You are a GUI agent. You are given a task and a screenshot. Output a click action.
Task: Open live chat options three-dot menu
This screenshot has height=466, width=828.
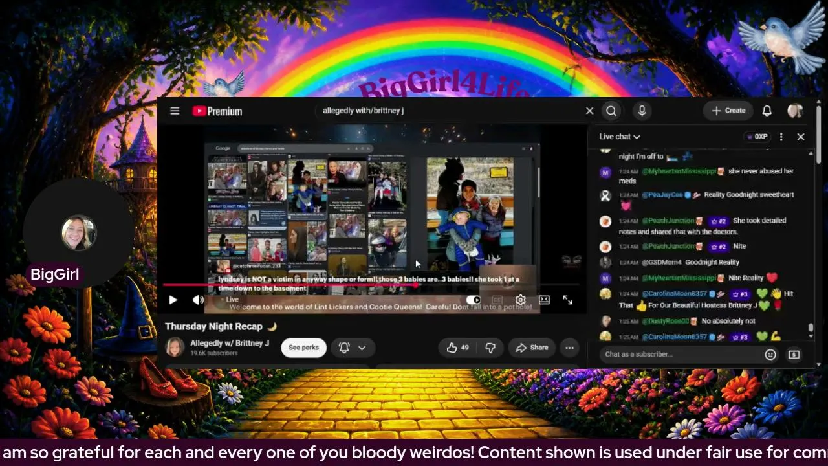[781, 137]
